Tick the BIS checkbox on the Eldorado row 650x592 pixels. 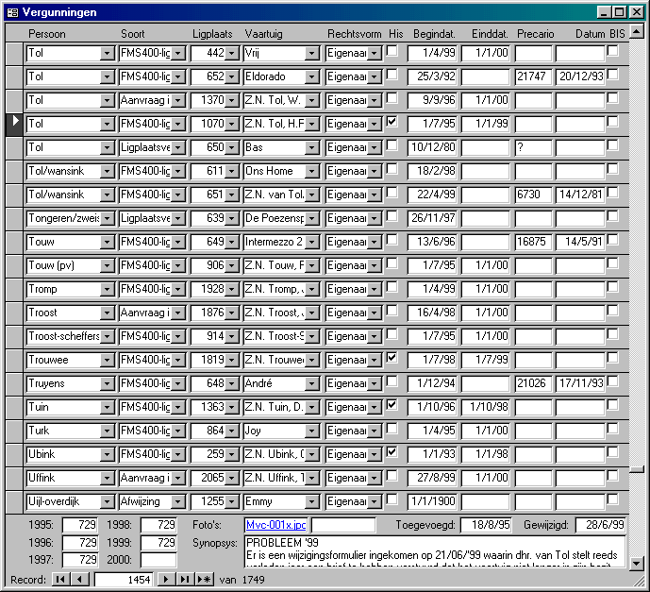coord(612,75)
